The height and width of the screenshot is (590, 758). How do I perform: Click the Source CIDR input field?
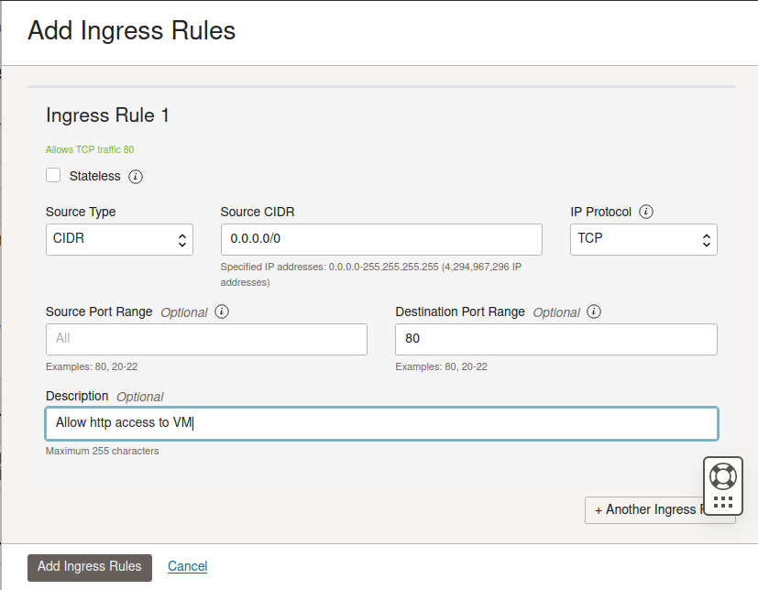point(381,240)
